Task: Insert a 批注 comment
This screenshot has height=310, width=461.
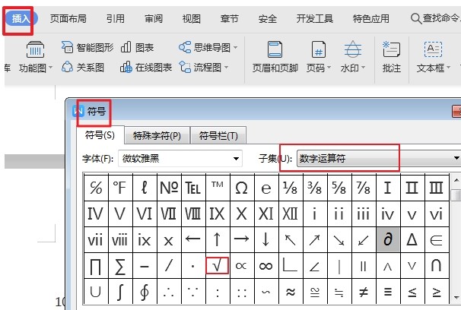Action: click(392, 58)
